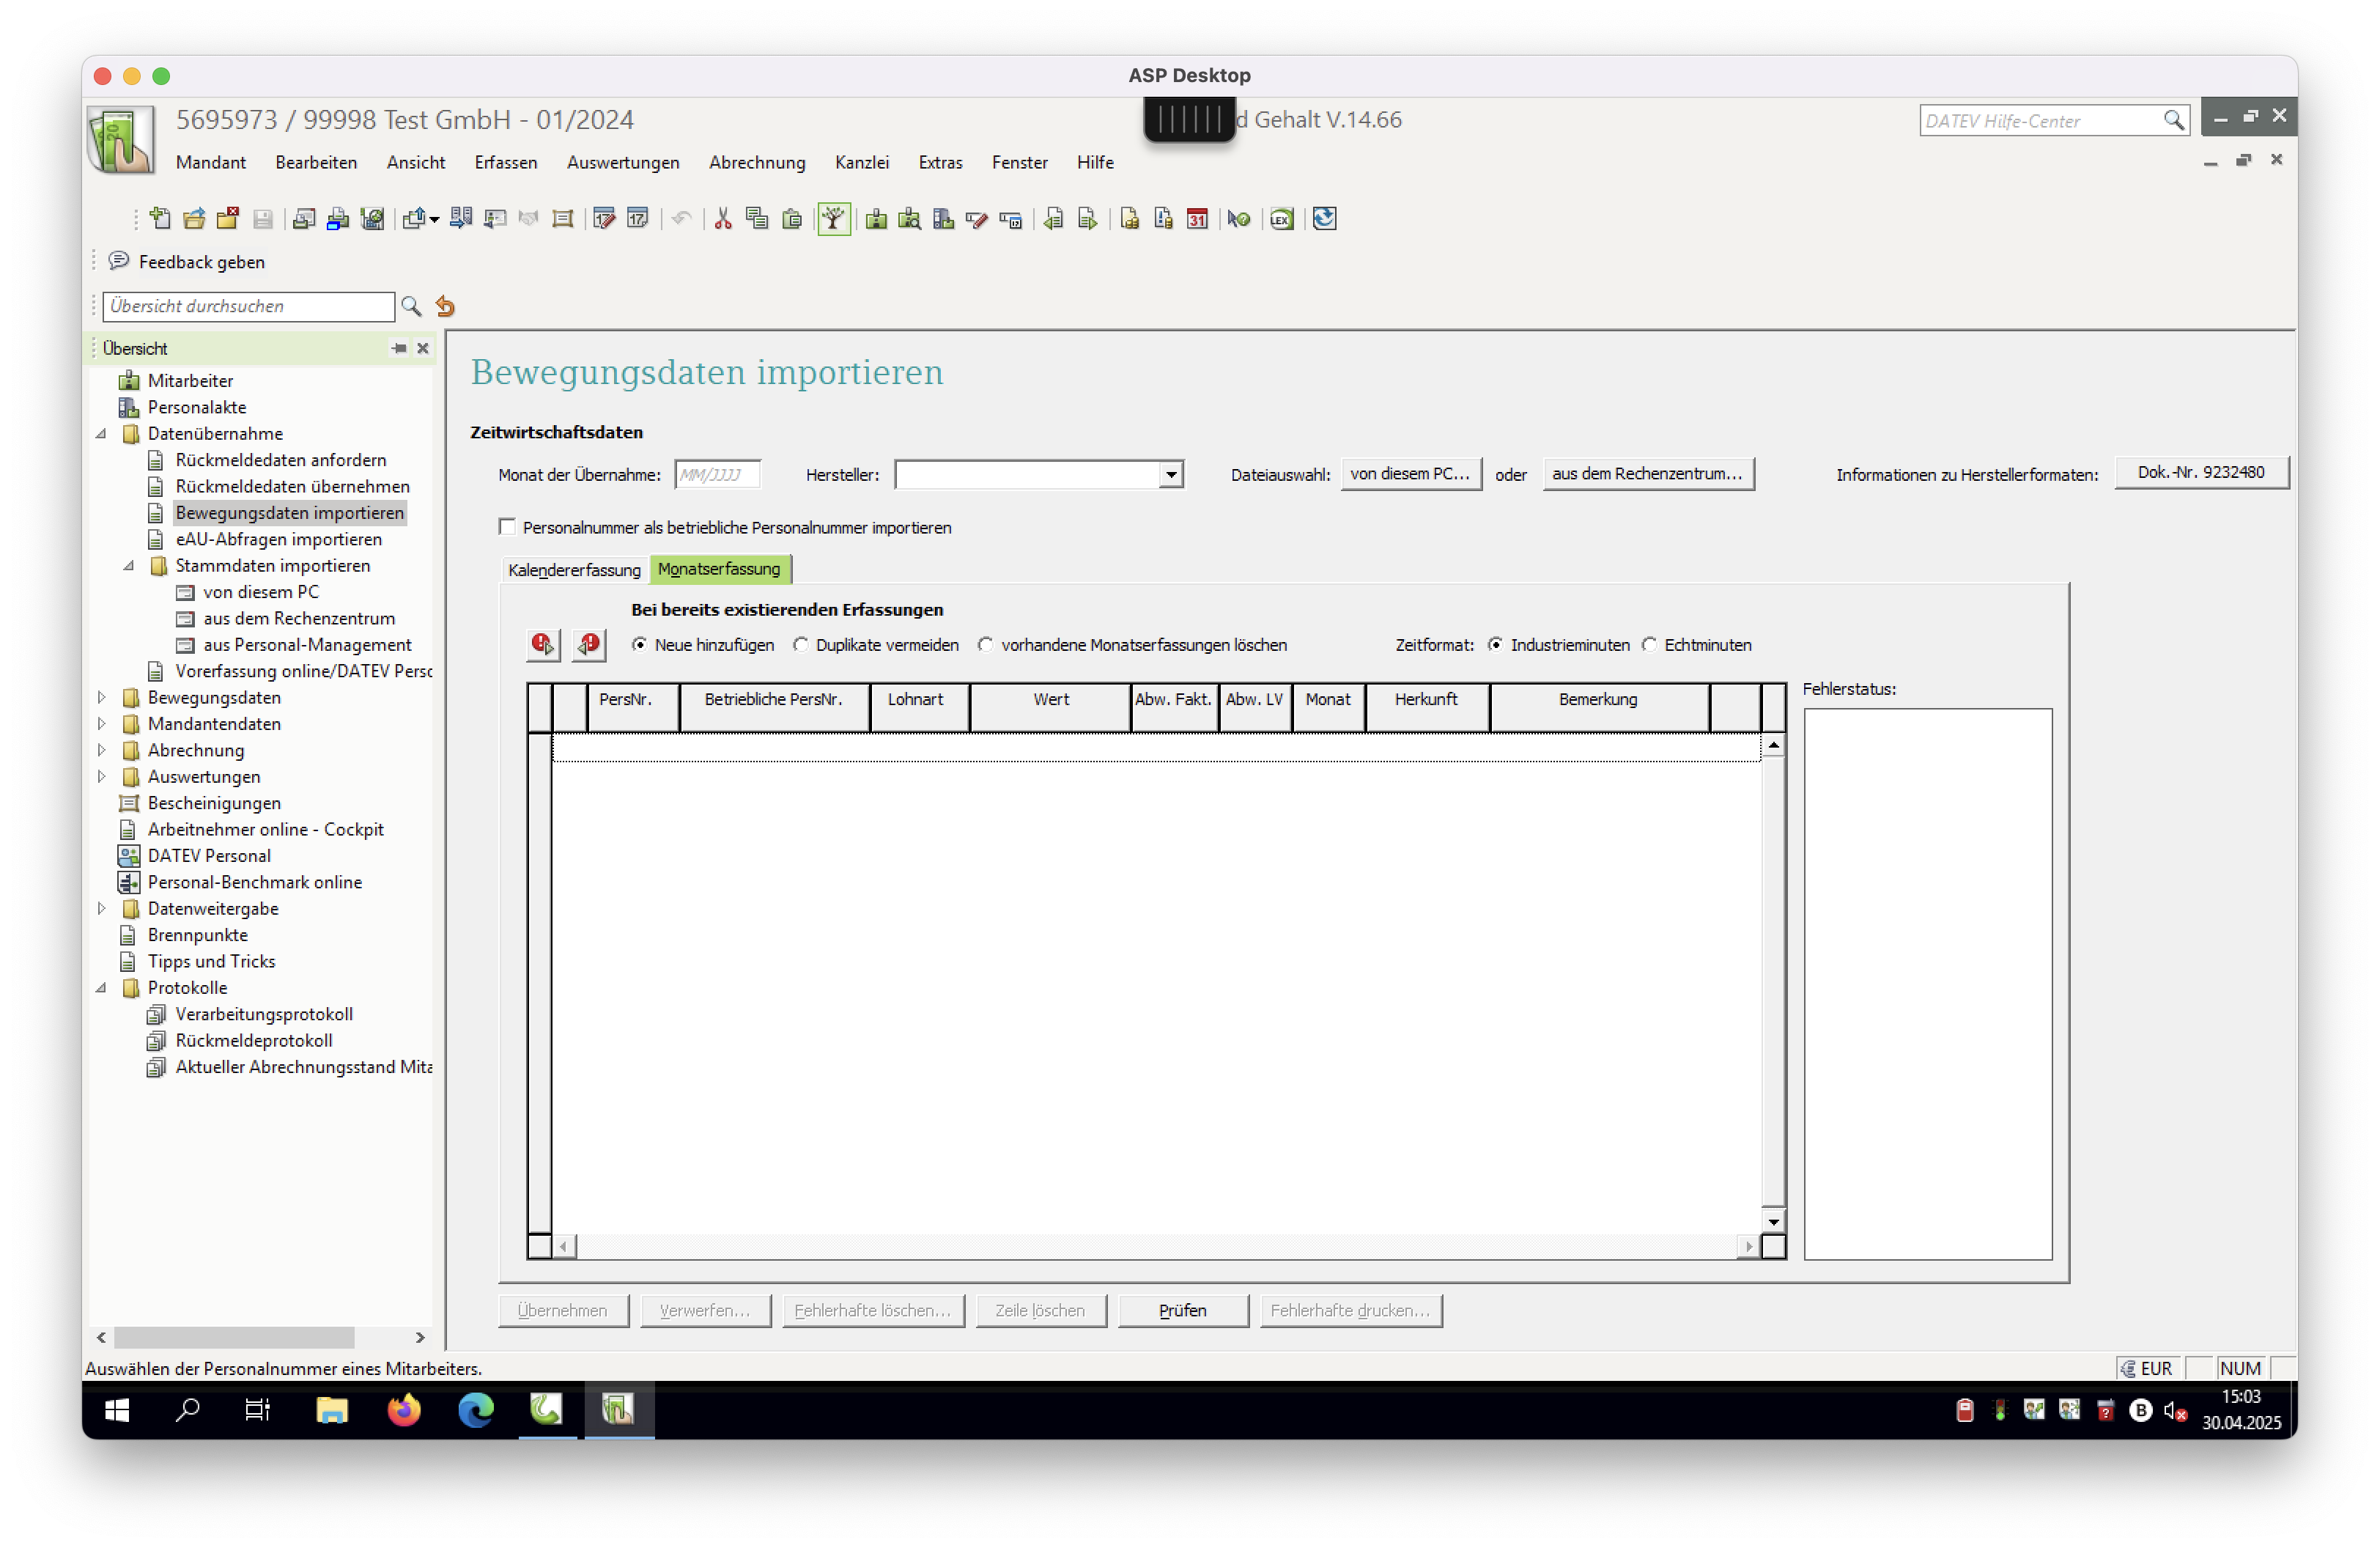
Task: Select Echtminuten as time format
Action: click(x=1650, y=645)
